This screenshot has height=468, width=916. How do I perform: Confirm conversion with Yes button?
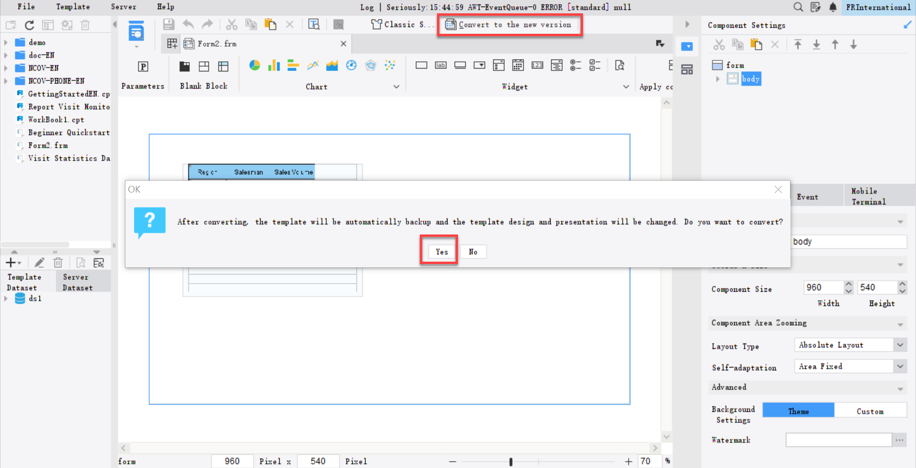point(441,252)
